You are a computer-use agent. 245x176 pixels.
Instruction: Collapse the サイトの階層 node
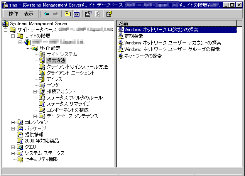(x=13, y=36)
